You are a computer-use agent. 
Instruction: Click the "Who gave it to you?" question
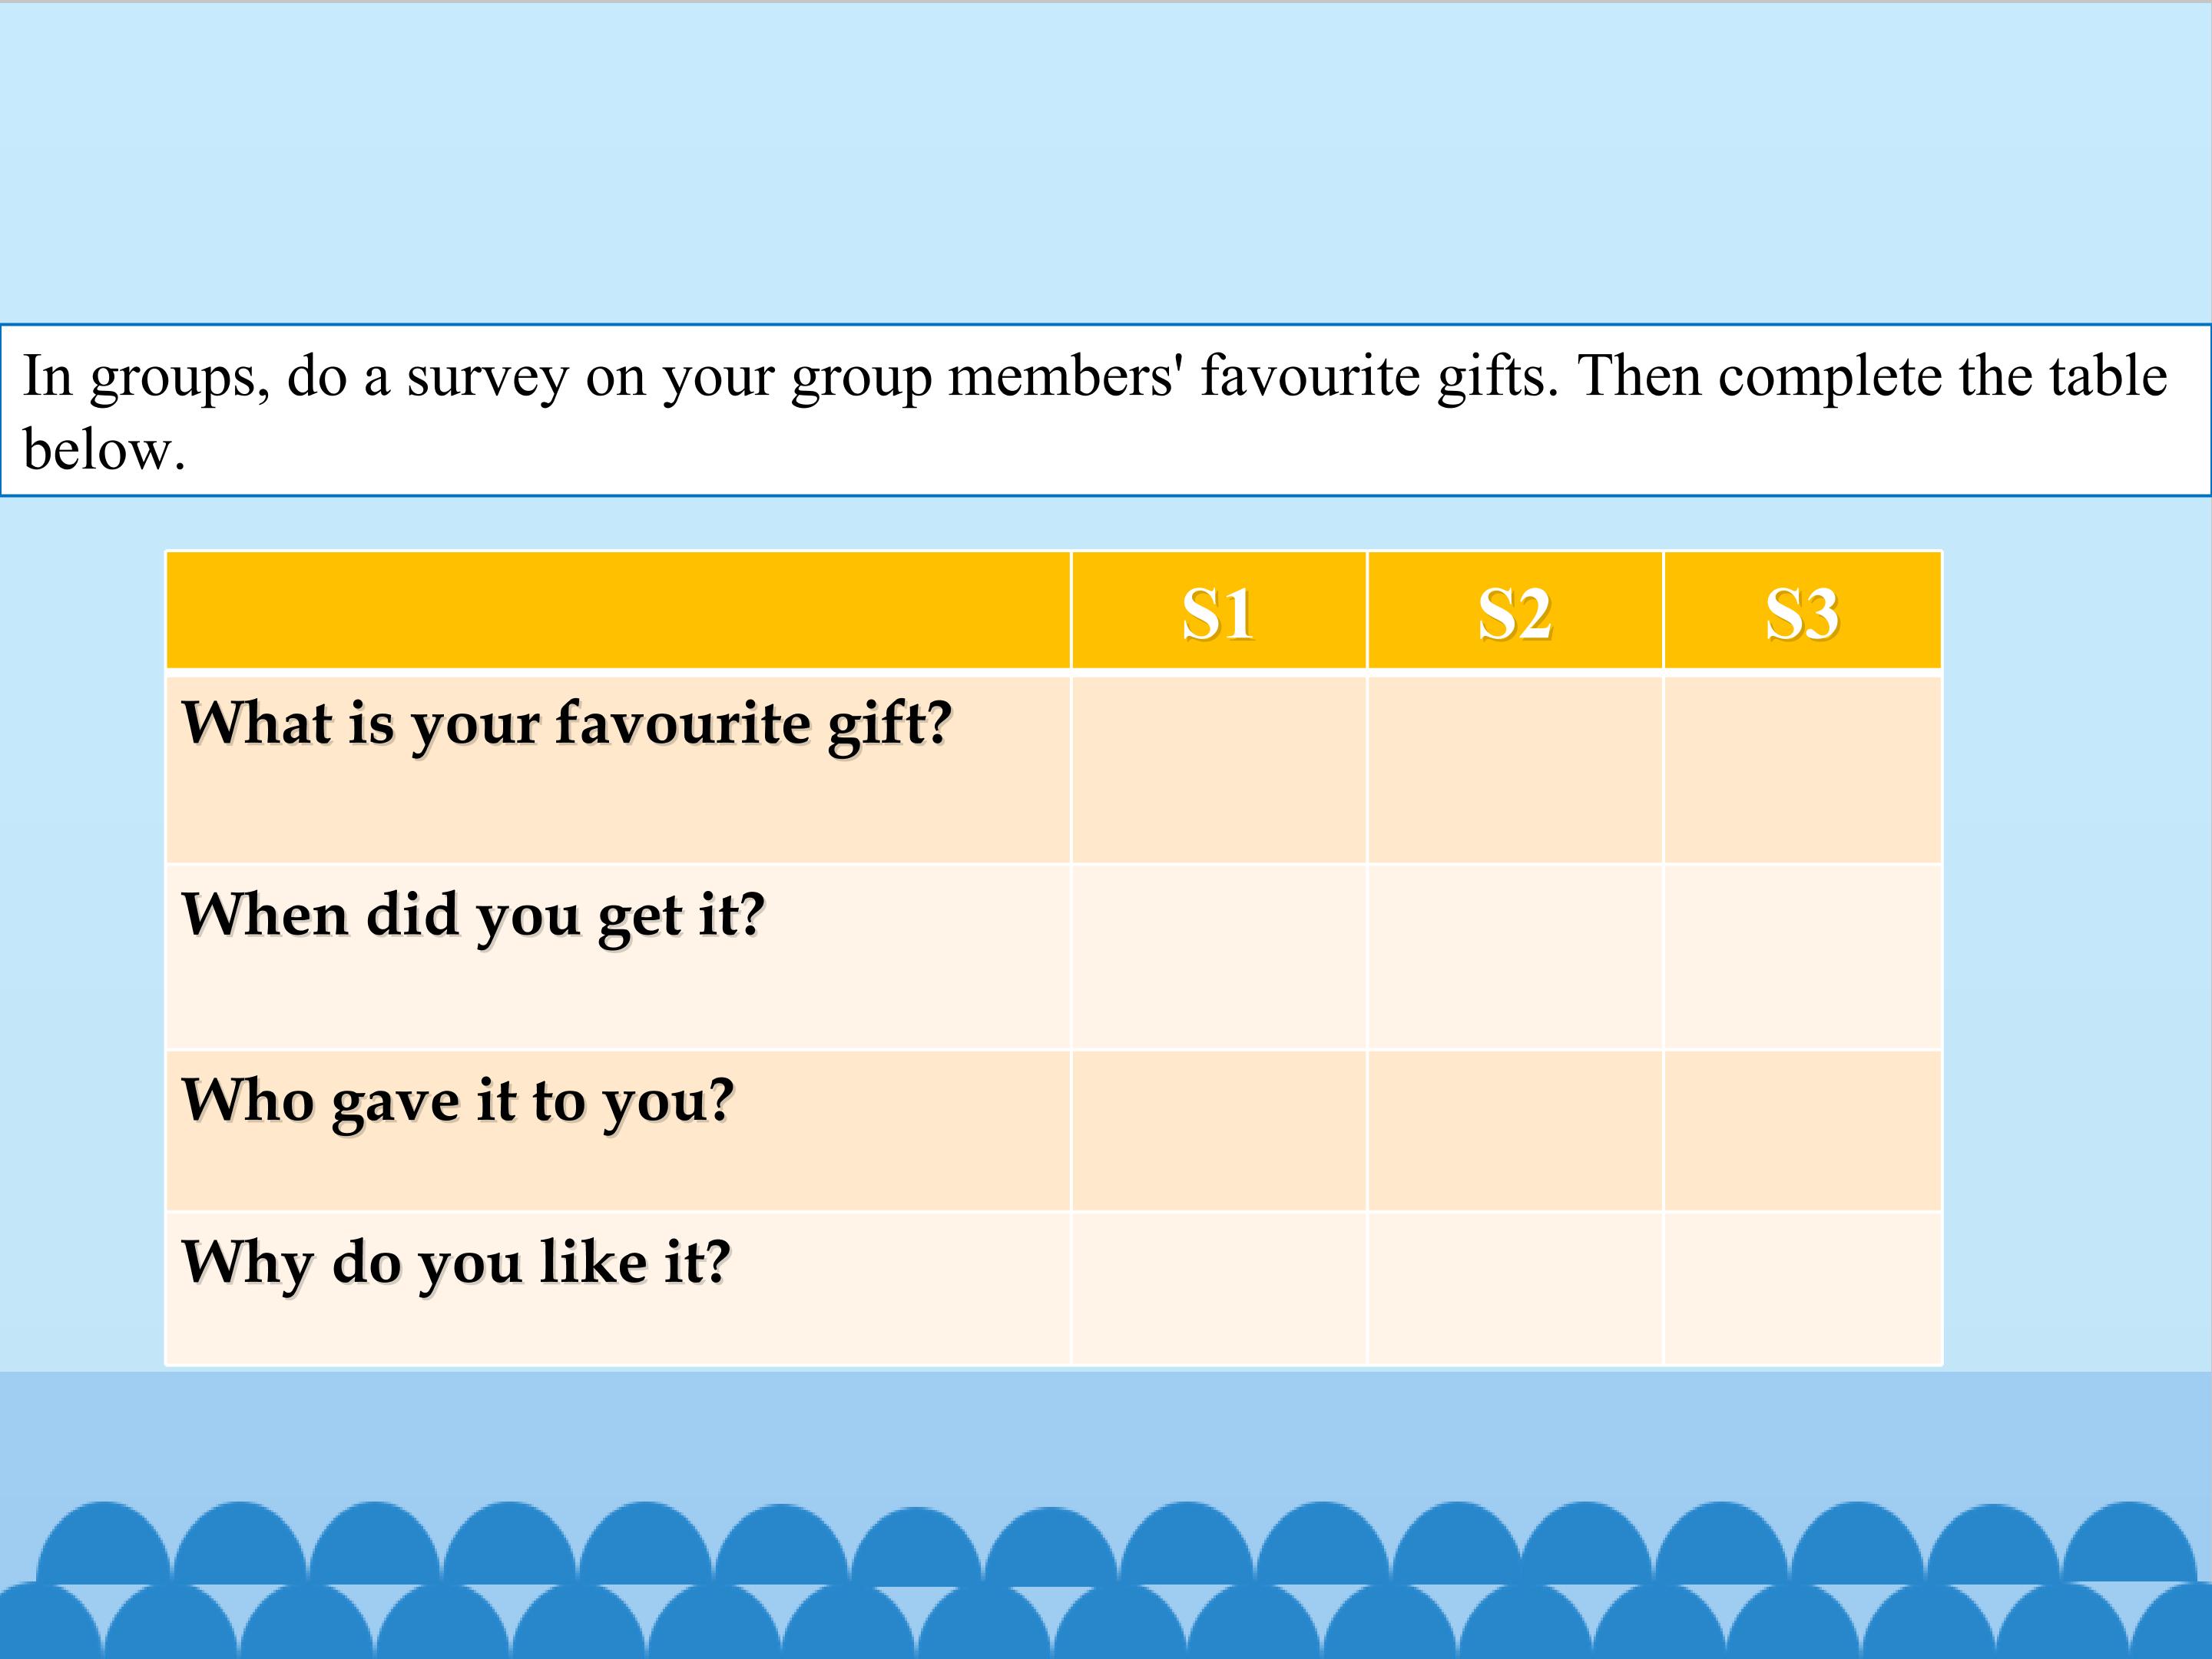pyautogui.click(x=458, y=1101)
